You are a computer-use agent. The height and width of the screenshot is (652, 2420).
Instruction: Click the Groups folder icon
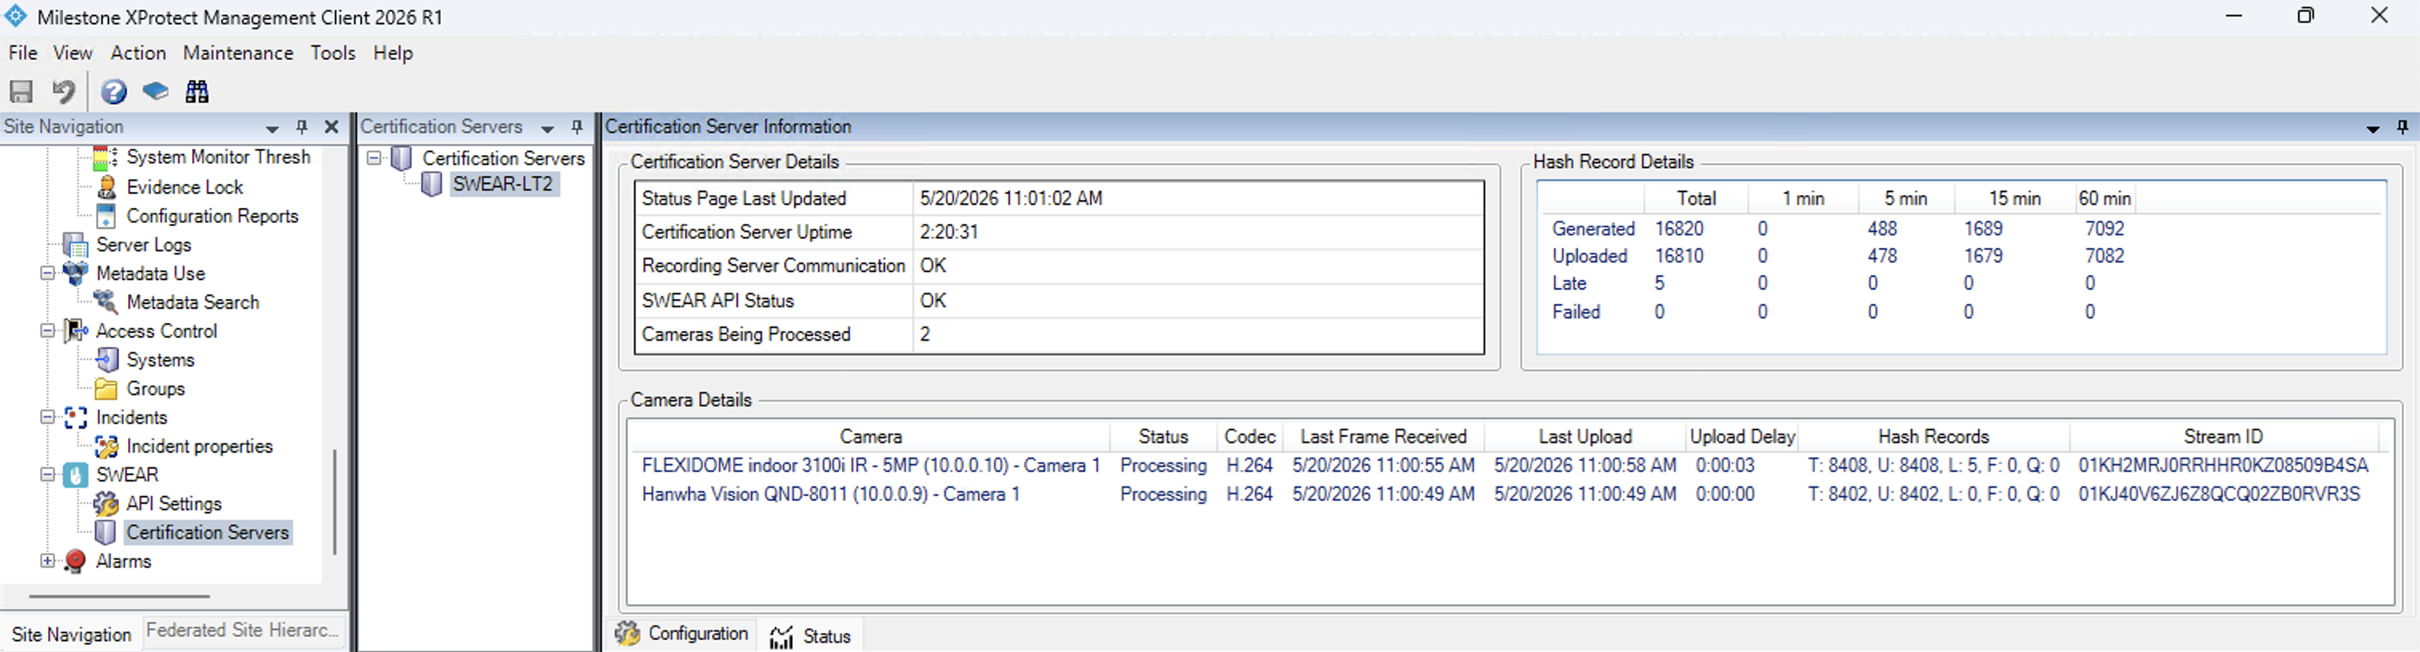106,389
